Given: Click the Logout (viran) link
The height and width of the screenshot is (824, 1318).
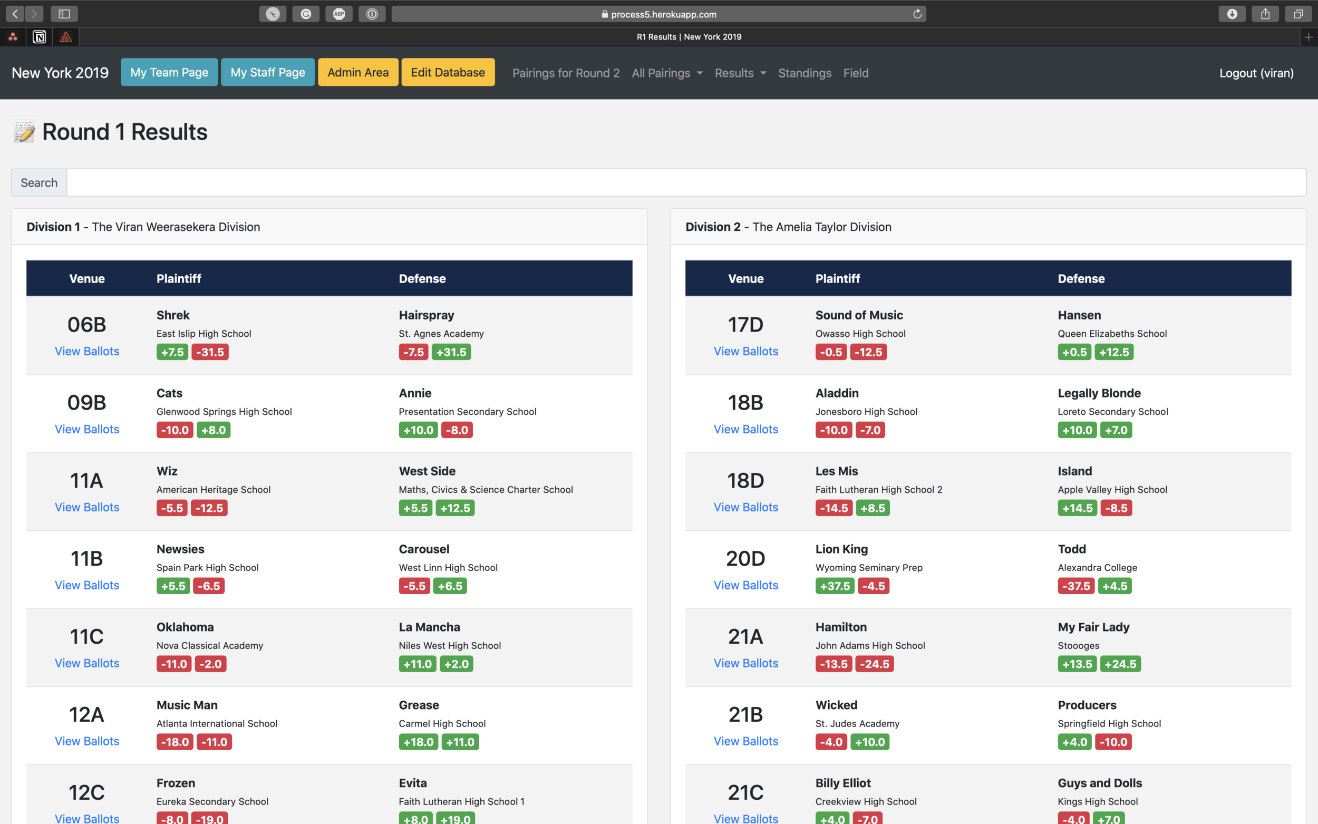Looking at the screenshot, I should (x=1256, y=73).
